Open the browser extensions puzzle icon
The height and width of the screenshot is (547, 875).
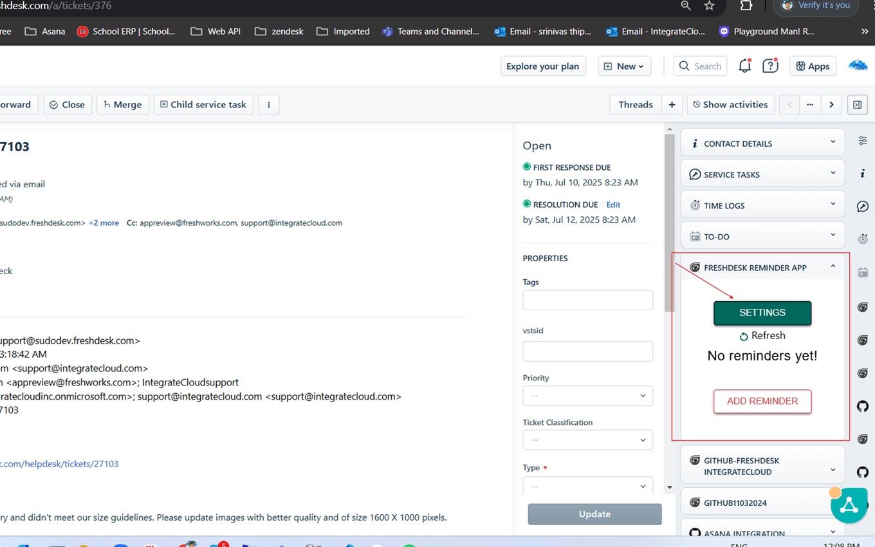click(746, 6)
